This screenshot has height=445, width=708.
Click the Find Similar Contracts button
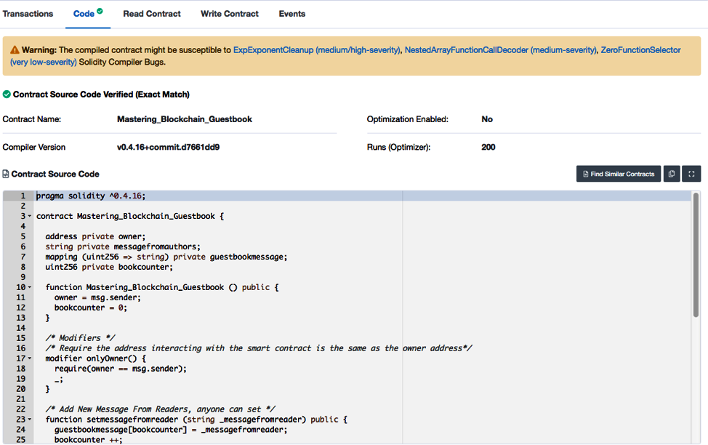tap(618, 174)
